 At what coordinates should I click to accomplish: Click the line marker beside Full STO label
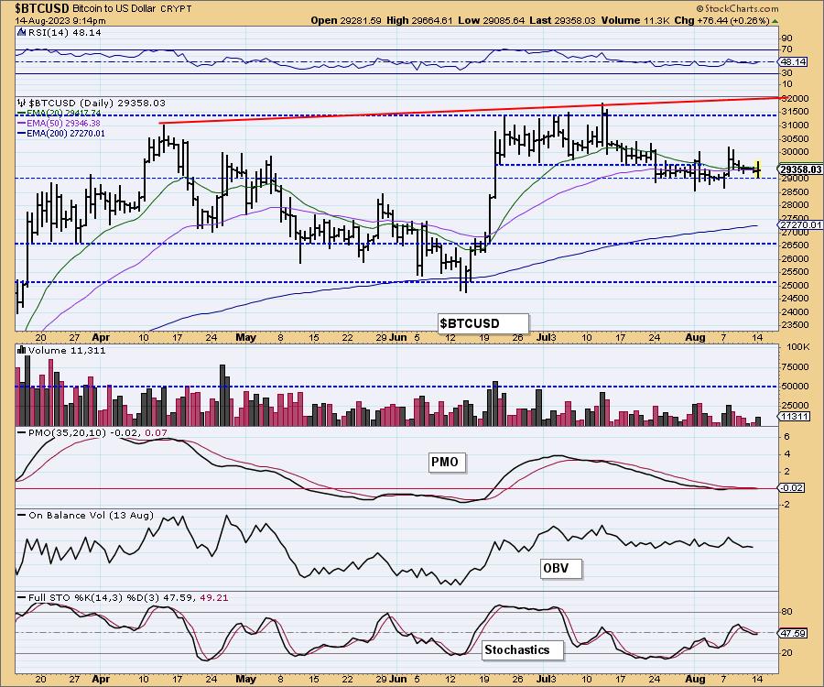click(22, 597)
